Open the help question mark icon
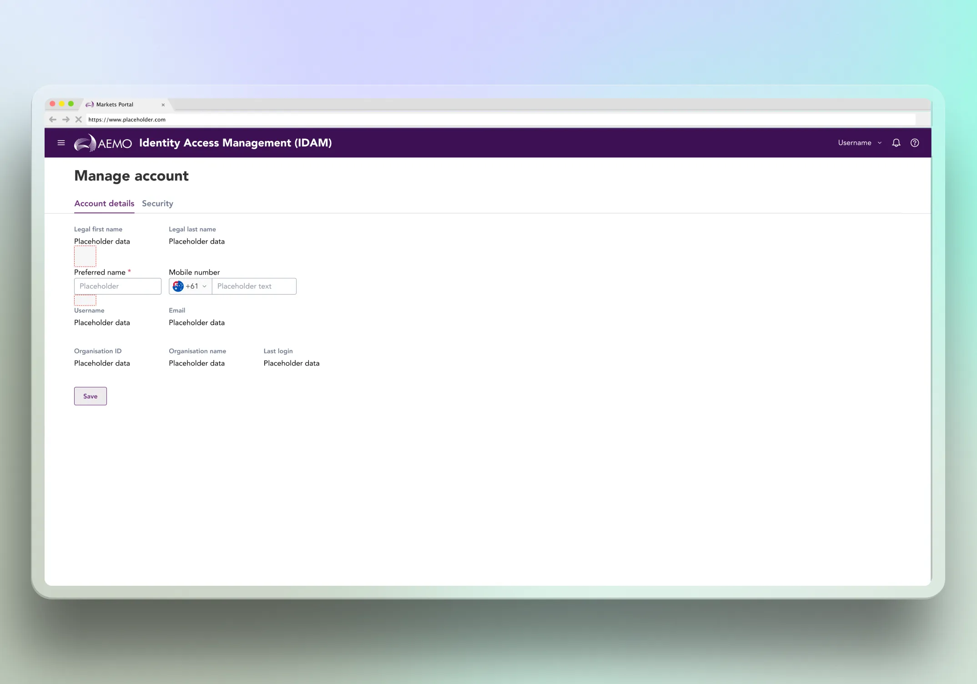 (915, 143)
